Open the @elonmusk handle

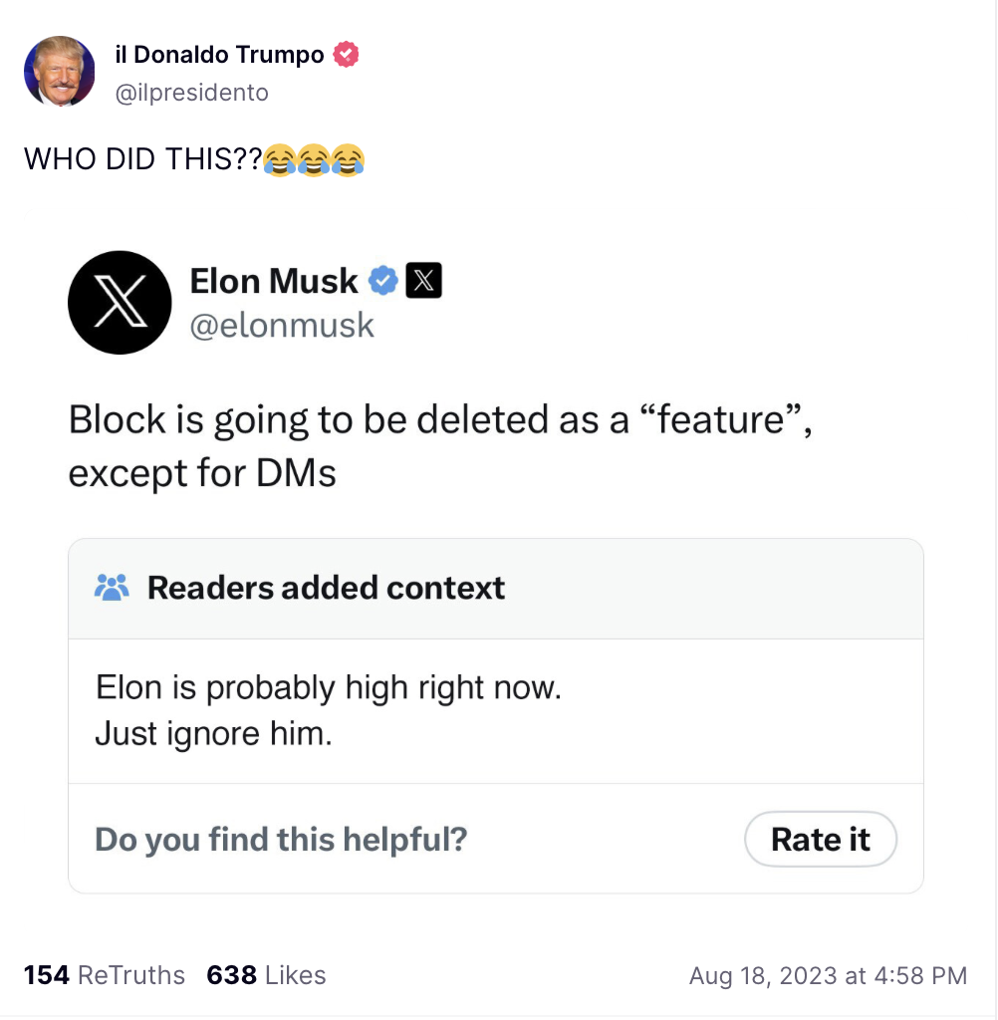(x=282, y=325)
